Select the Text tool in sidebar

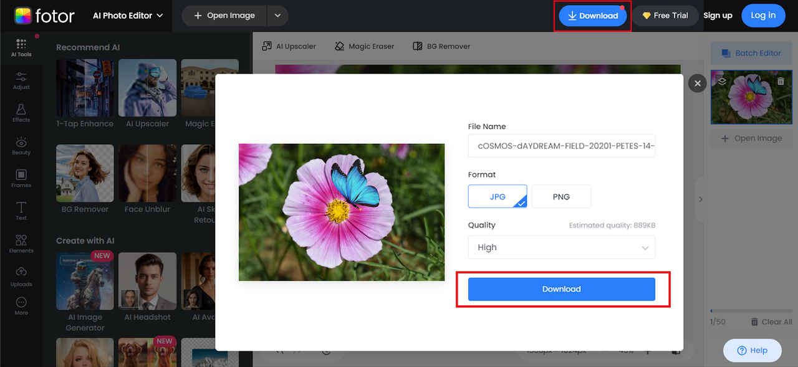(21, 211)
